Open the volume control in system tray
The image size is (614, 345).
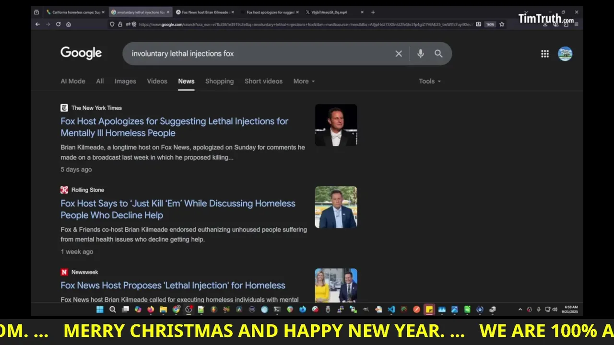point(556,310)
